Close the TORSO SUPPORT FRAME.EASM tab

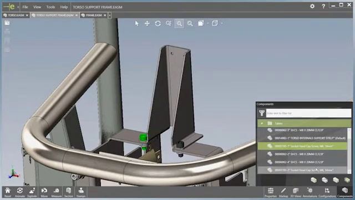[x=77, y=15]
